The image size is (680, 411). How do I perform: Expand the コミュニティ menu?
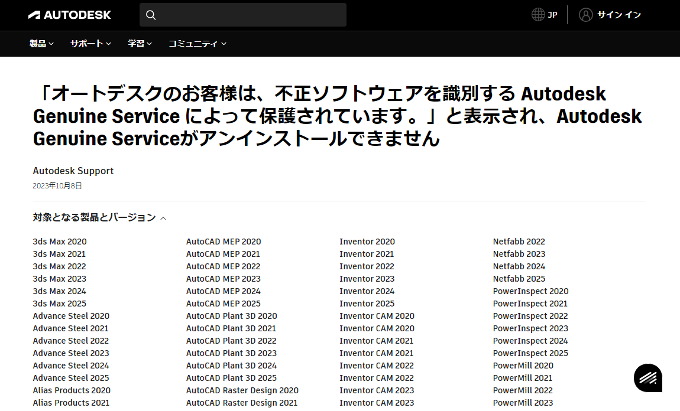point(197,44)
